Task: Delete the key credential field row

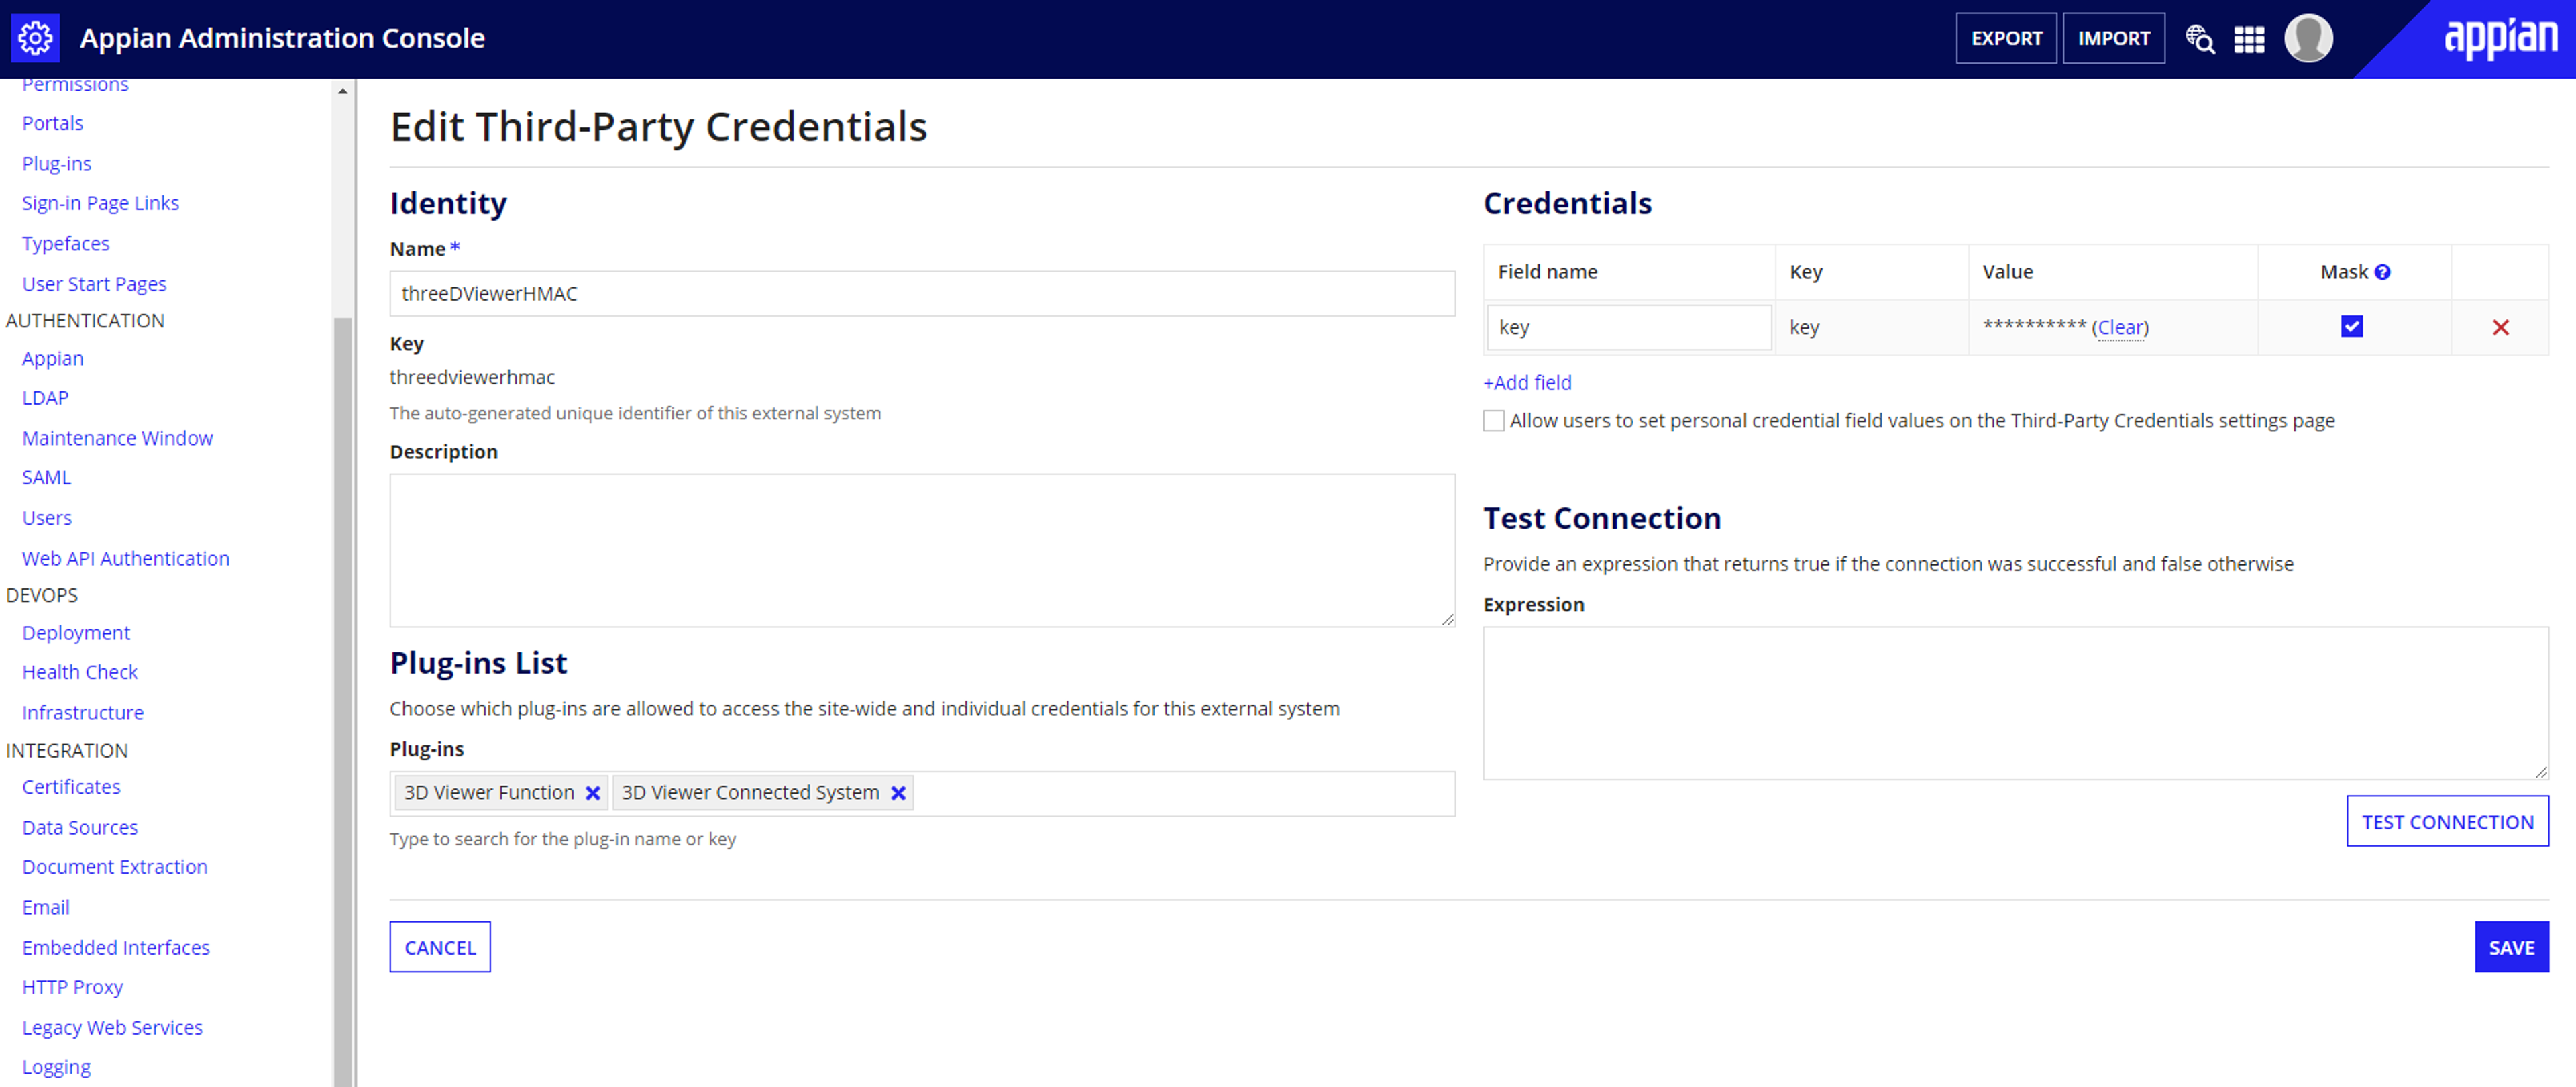Action: [x=2500, y=327]
